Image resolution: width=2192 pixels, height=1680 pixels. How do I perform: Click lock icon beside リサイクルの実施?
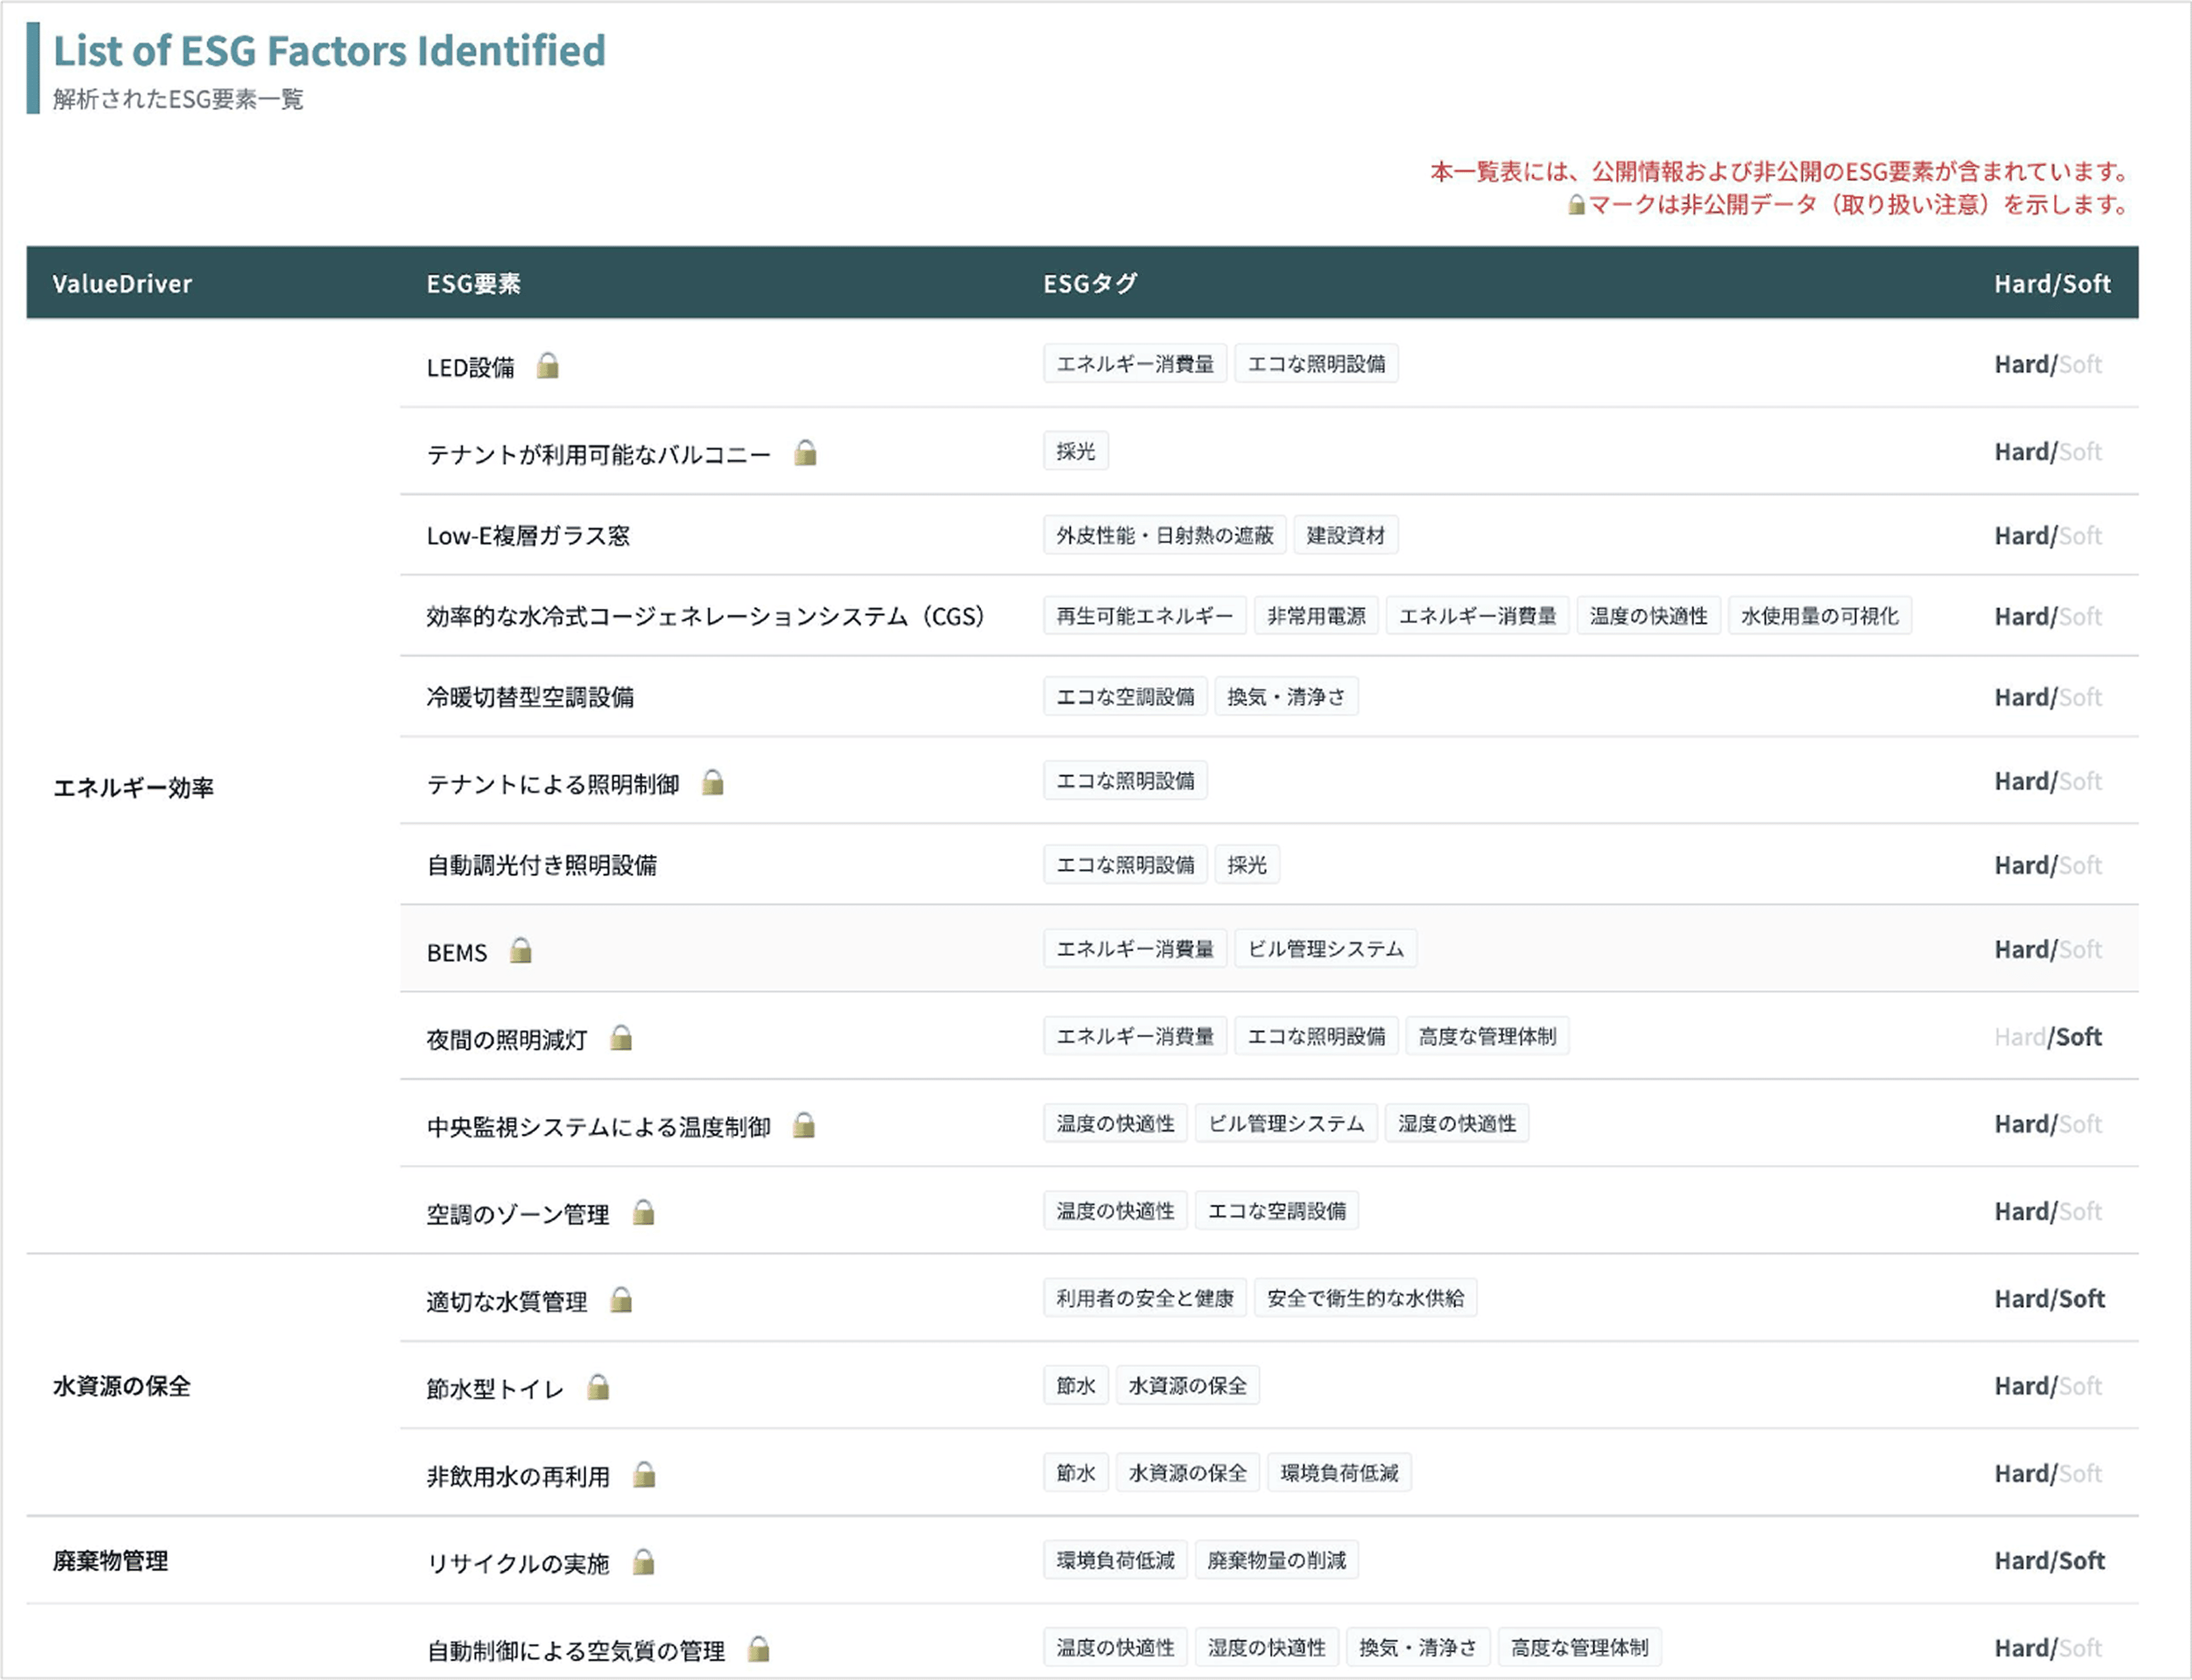[x=643, y=1562]
